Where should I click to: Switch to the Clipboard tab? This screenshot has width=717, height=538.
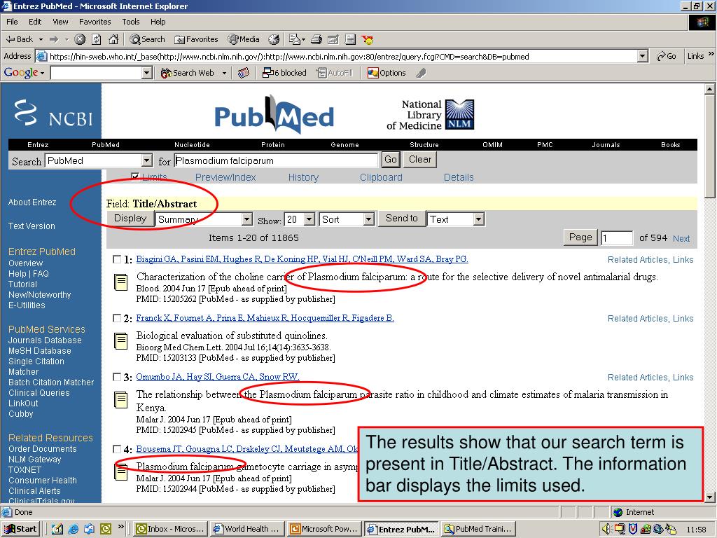381,177
